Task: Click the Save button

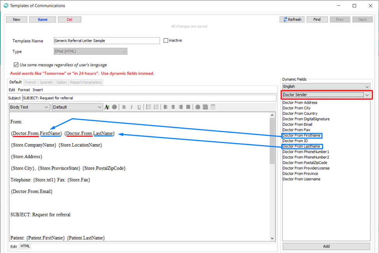Action: tap(42, 19)
